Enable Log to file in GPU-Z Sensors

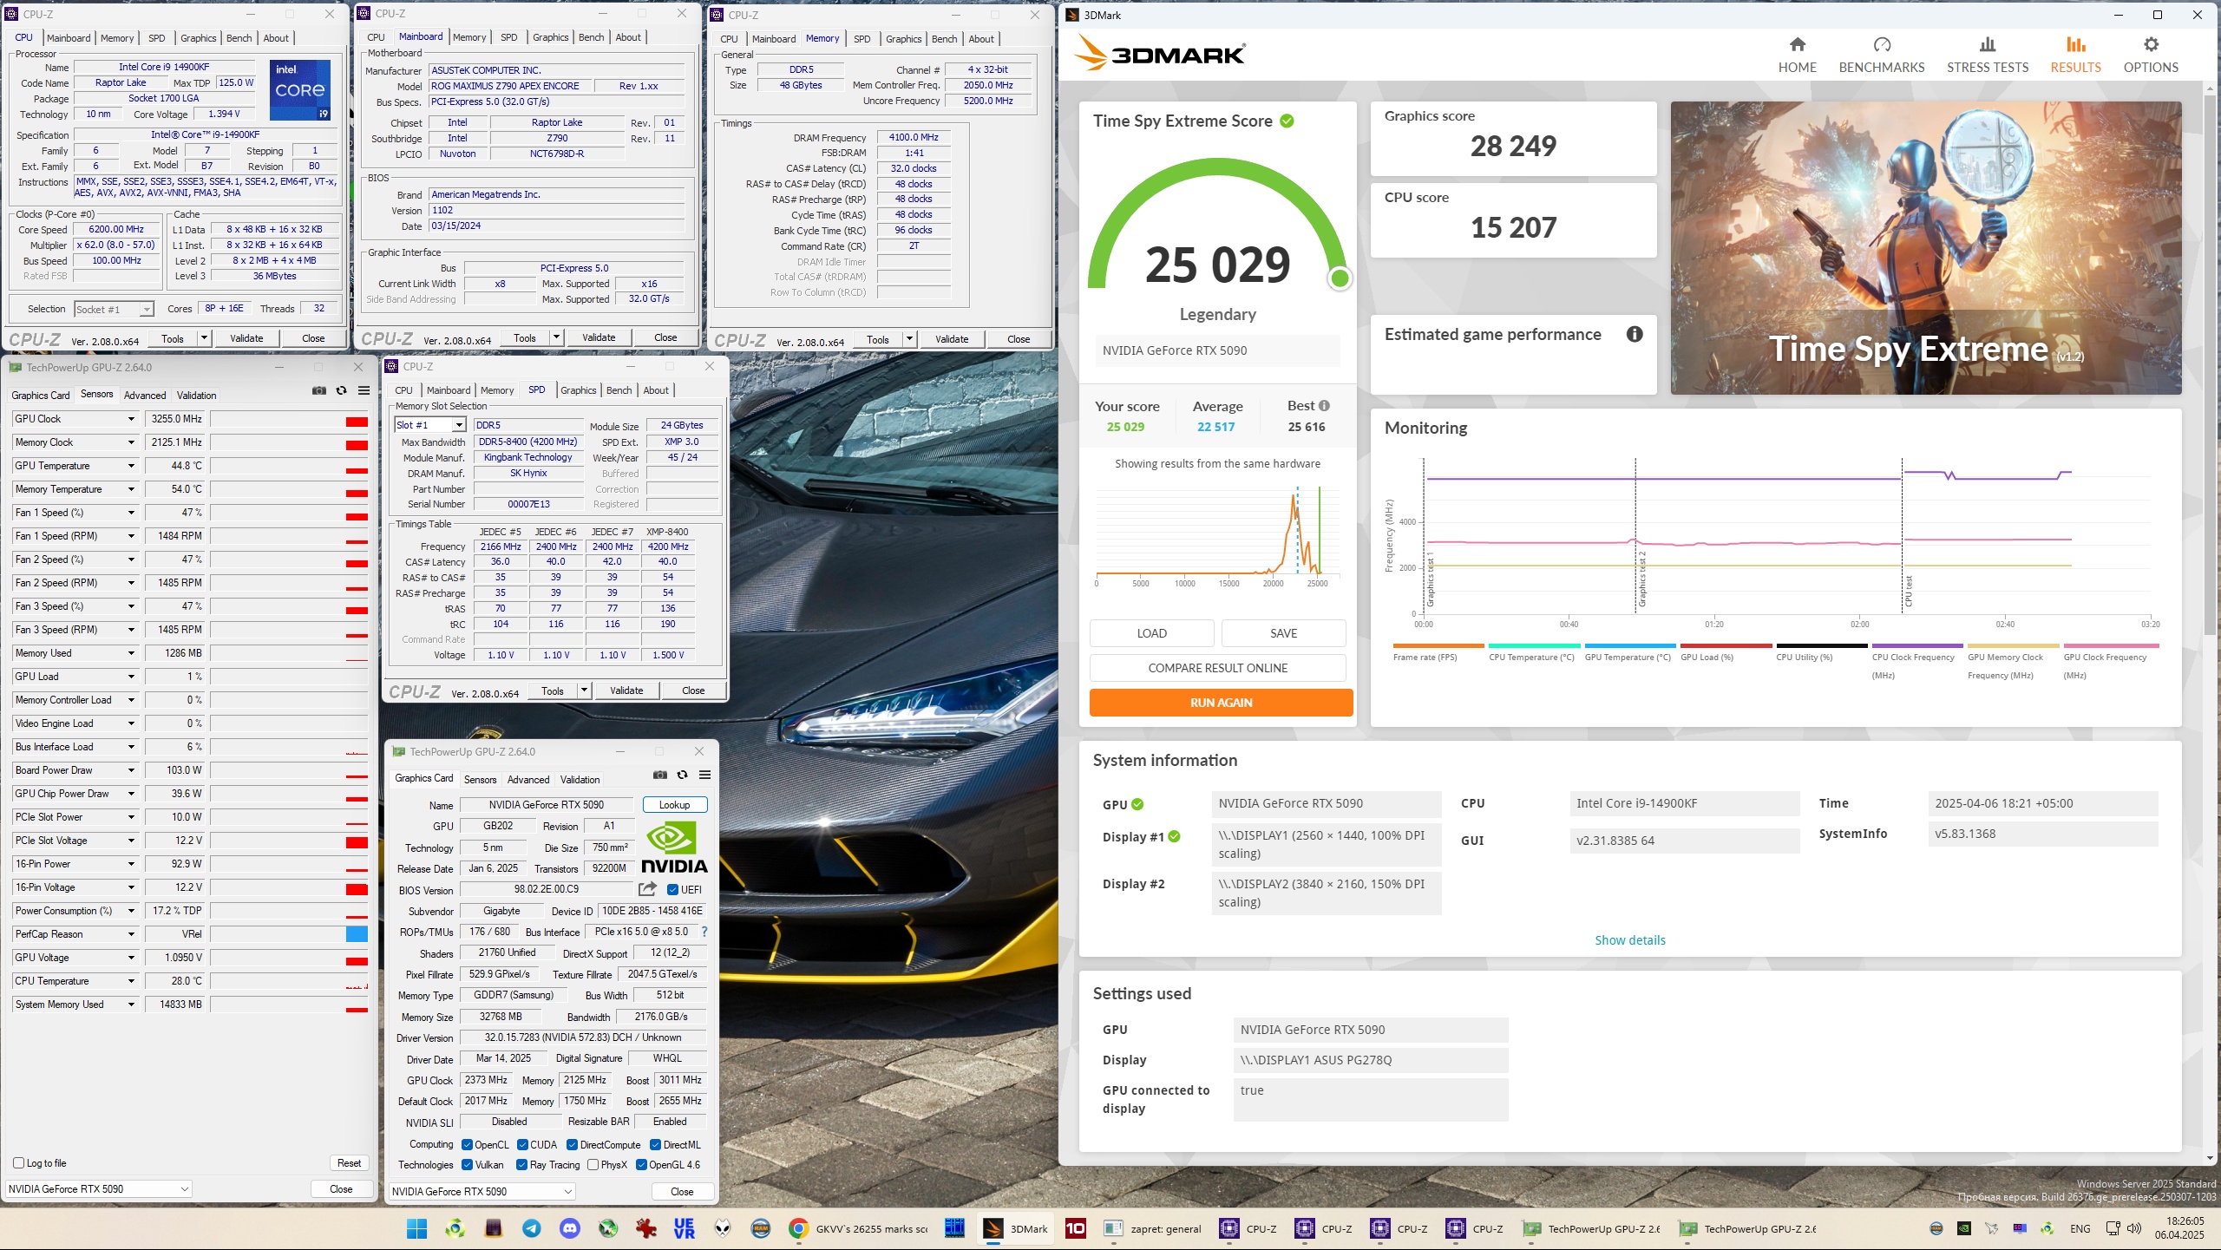(x=19, y=1162)
